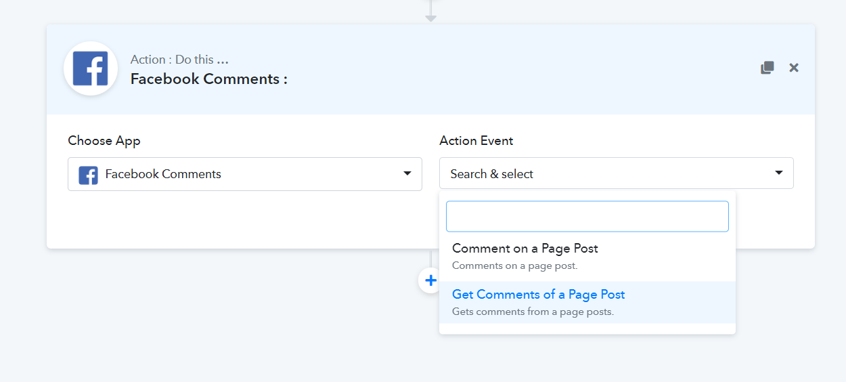
Task: Click the large Facebook logo in the action header
Action: click(x=91, y=68)
